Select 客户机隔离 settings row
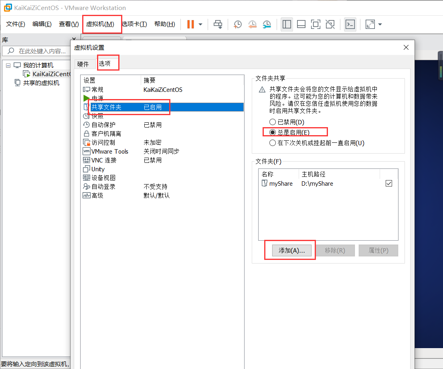Viewport: 443px width, 369px height. pyautogui.click(x=162, y=134)
